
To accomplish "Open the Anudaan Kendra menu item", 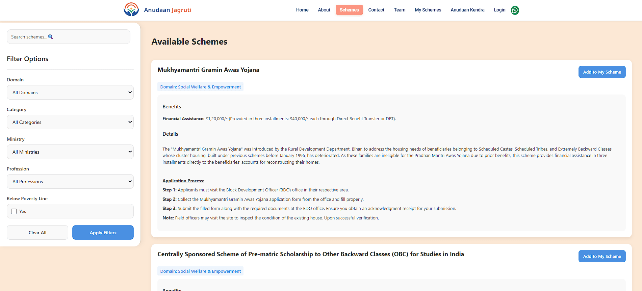I will tap(467, 10).
